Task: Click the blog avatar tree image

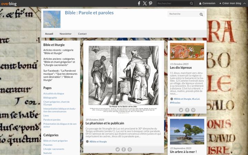Action: tap(52, 19)
